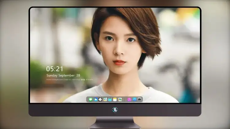Open the green Messages app in dock
The width and height of the screenshot is (230, 129).
[90, 99]
